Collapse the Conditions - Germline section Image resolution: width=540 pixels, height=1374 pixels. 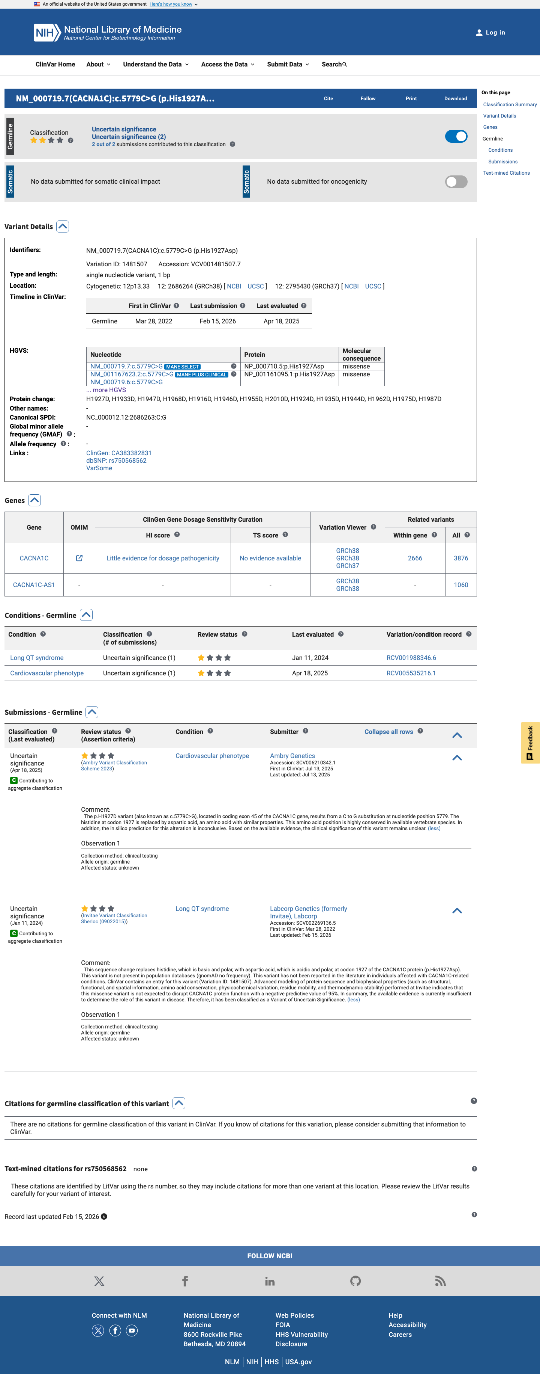[x=86, y=615]
